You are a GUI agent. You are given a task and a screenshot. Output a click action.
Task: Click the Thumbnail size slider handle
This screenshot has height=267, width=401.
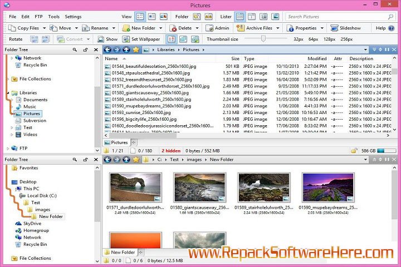coord(262,39)
